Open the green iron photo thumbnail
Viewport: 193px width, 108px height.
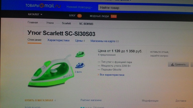point(80,54)
